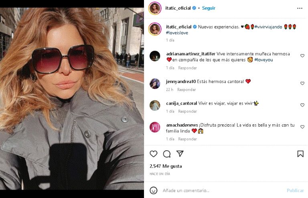Share the post via paper plane icon

[180, 154]
